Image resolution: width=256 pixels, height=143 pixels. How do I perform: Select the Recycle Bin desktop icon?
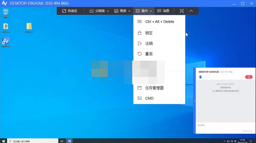coord(6,13)
